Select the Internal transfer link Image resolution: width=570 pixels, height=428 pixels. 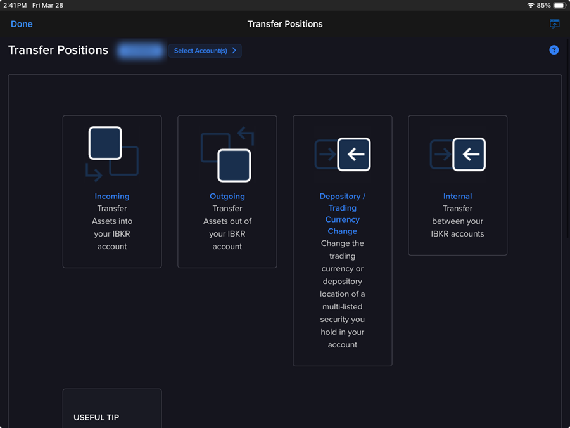tap(458, 197)
